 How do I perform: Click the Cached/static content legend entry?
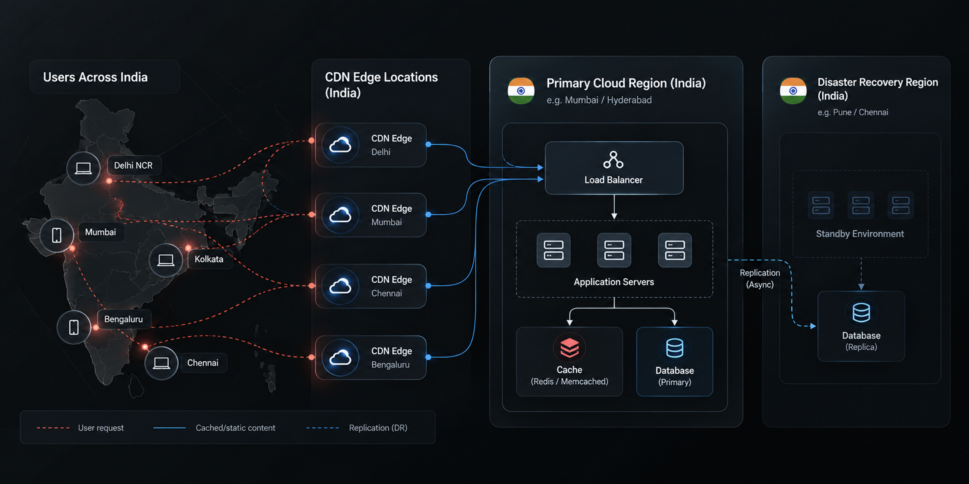[235, 428]
